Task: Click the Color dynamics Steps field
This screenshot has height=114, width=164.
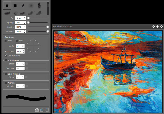Action: [20, 77]
